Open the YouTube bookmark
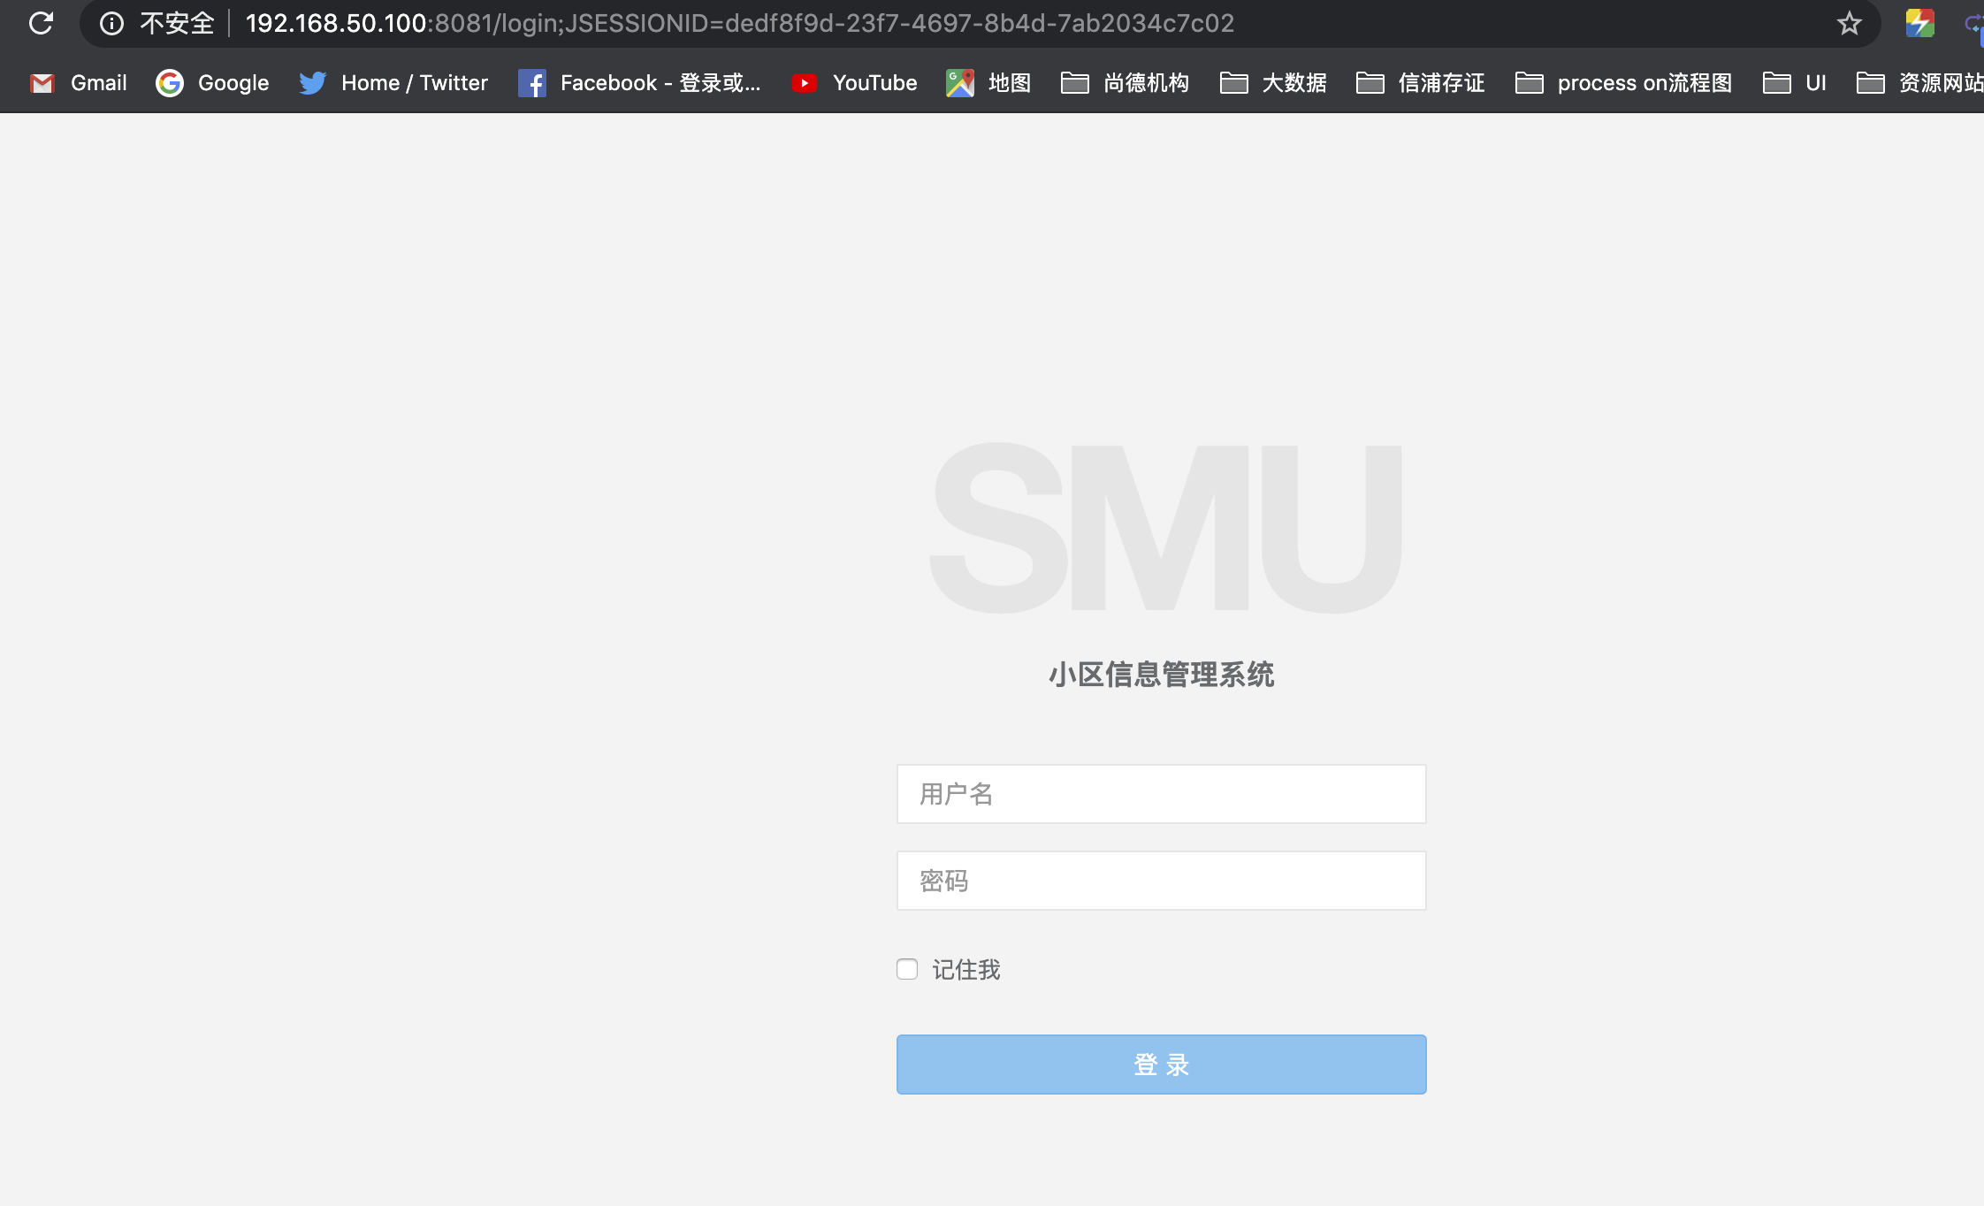Viewport: 1984px width, 1206px height. 854,83
